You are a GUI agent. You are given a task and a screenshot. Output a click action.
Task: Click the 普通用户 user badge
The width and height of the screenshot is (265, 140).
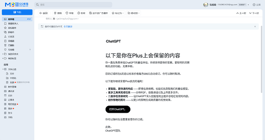pos(242,5)
